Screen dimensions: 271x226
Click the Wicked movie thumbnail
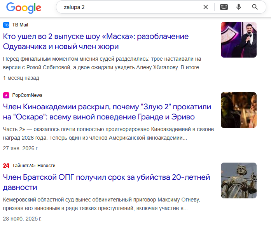[239, 110]
